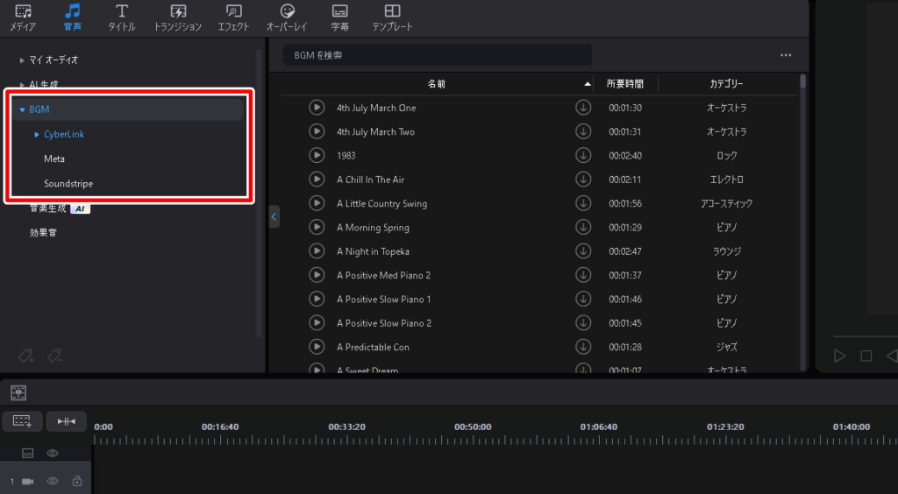Expand the マイ オーディオ folder
898x494 pixels.
click(23, 60)
